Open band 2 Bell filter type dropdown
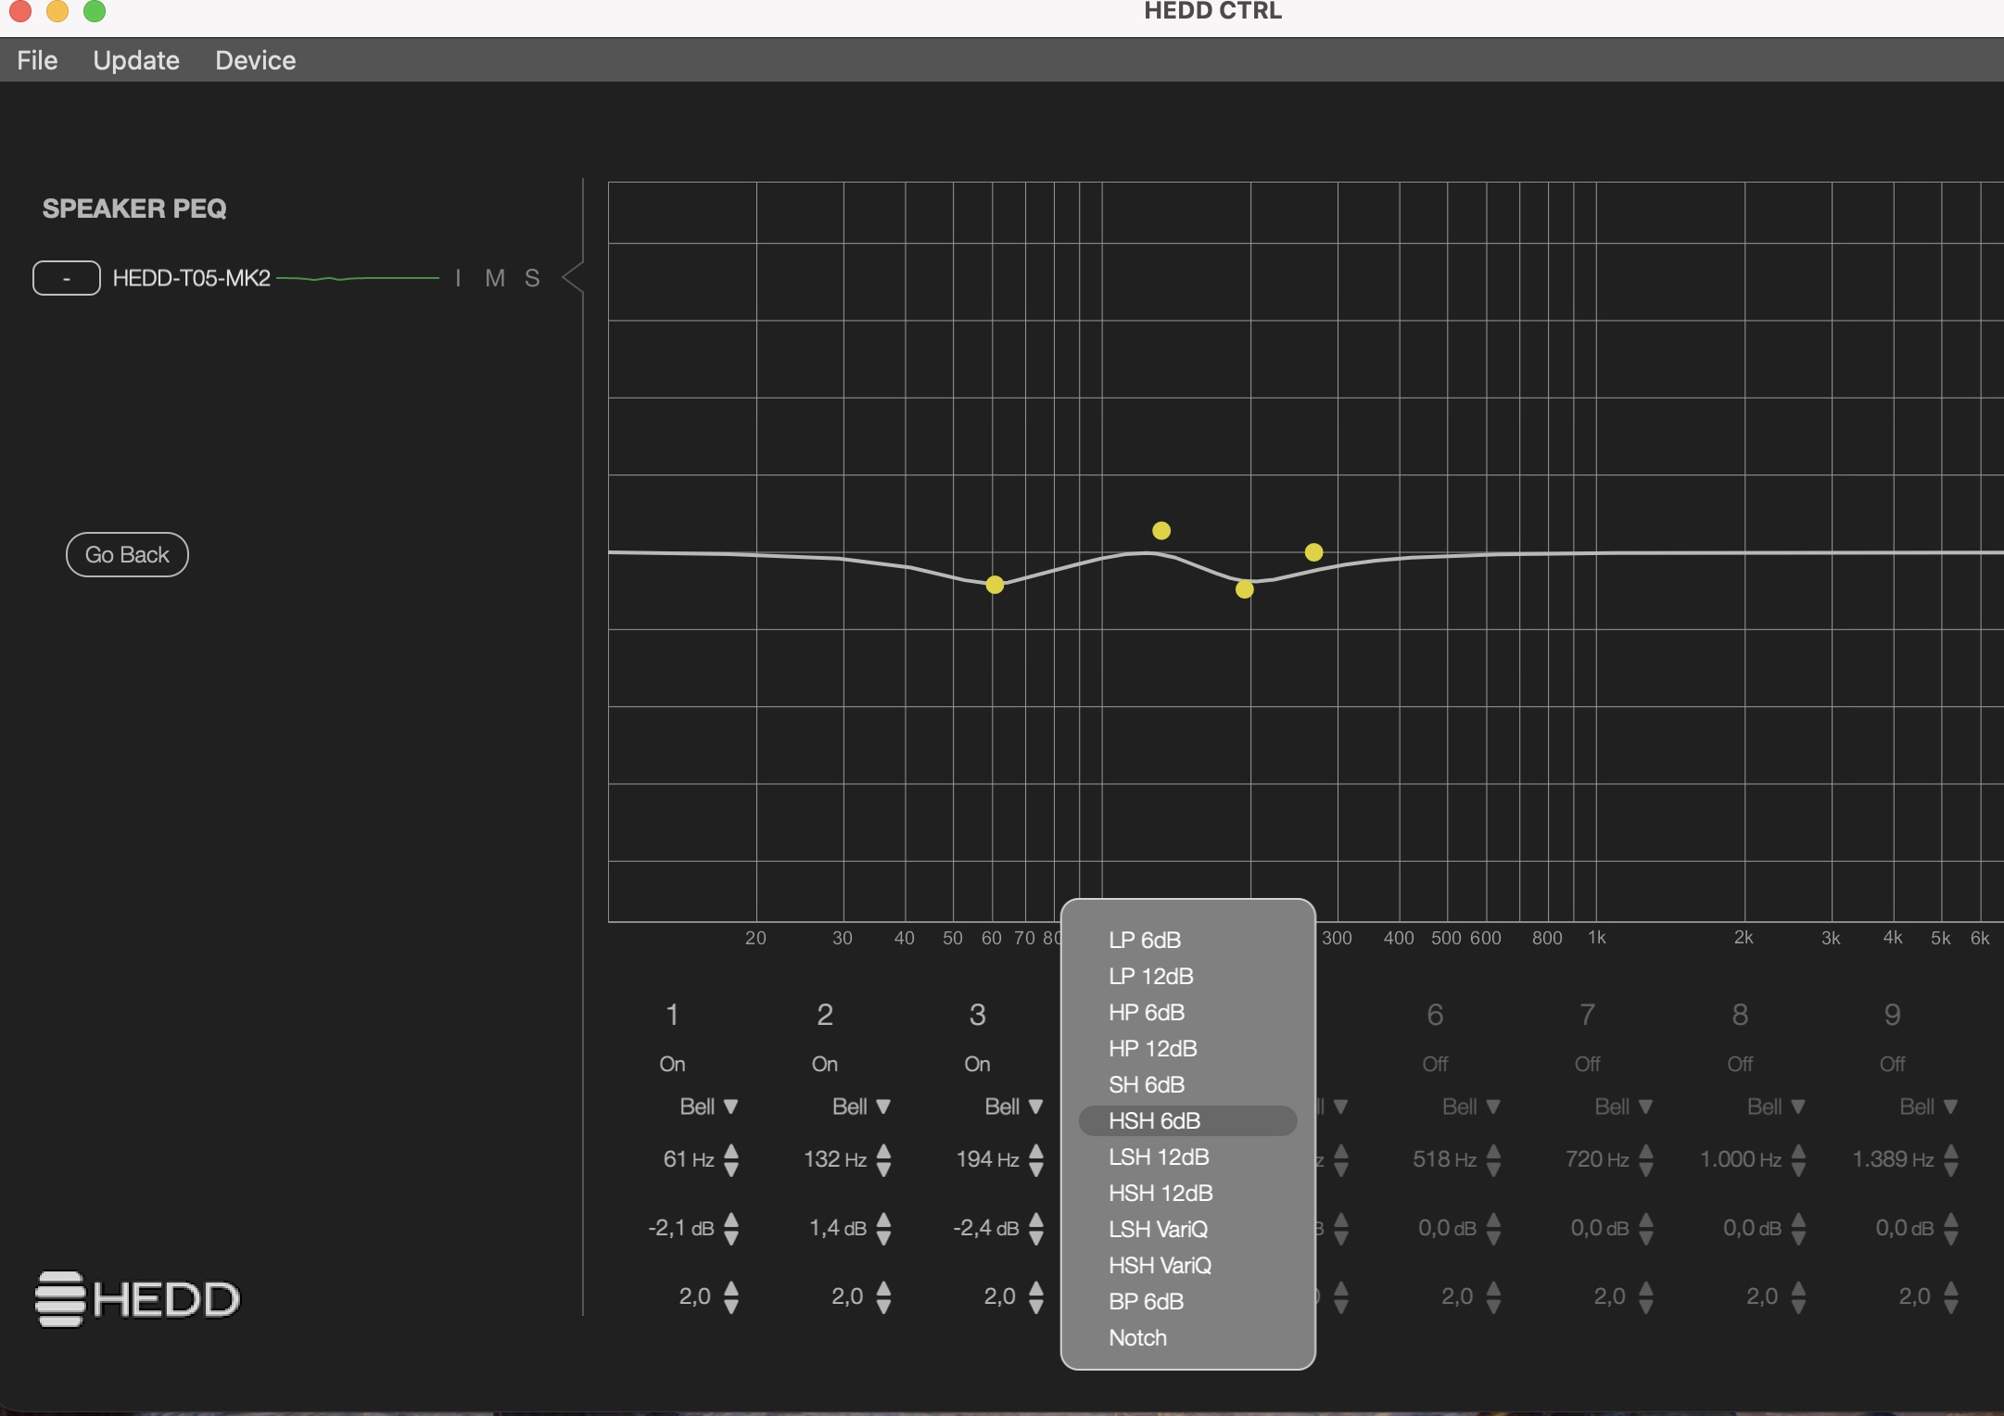 coord(861,1106)
